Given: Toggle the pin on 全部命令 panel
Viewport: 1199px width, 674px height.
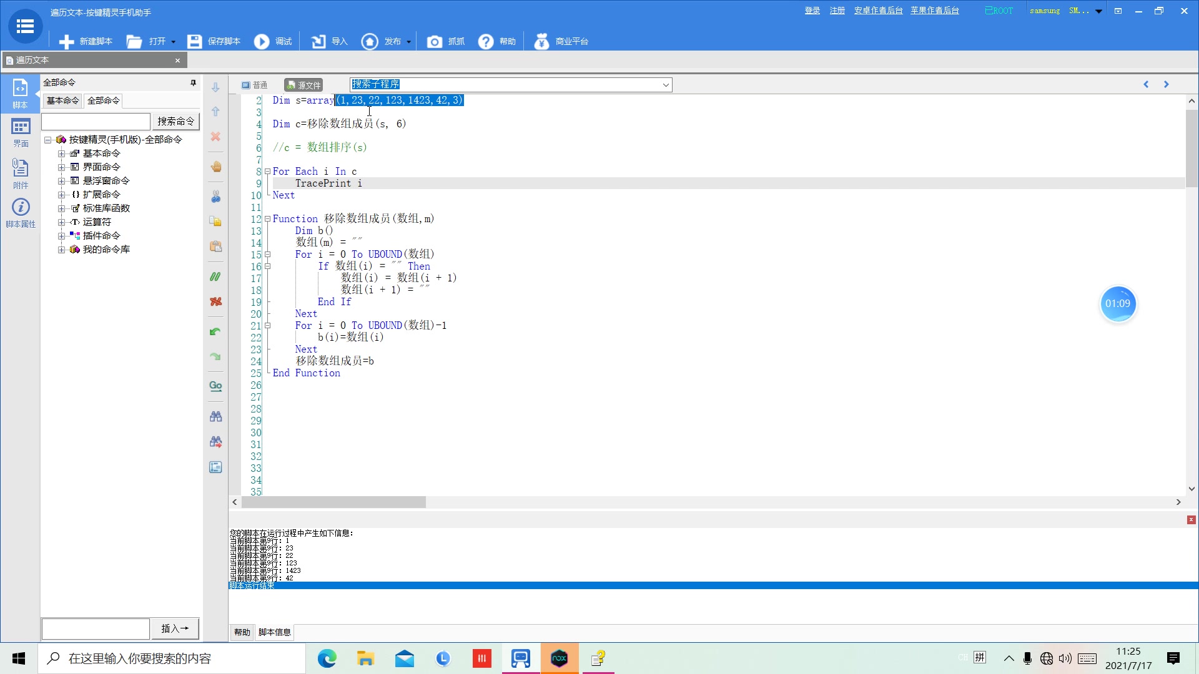Looking at the screenshot, I should (193, 82).
